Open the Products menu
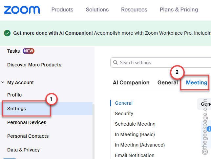This screenshot has width=211, height=159. (62, 10)
